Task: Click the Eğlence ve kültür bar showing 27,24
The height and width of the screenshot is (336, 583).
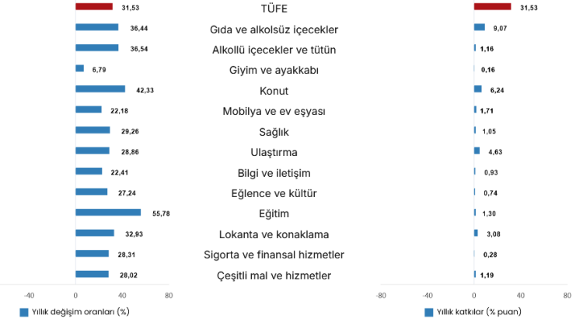Action: pos(92,192)
